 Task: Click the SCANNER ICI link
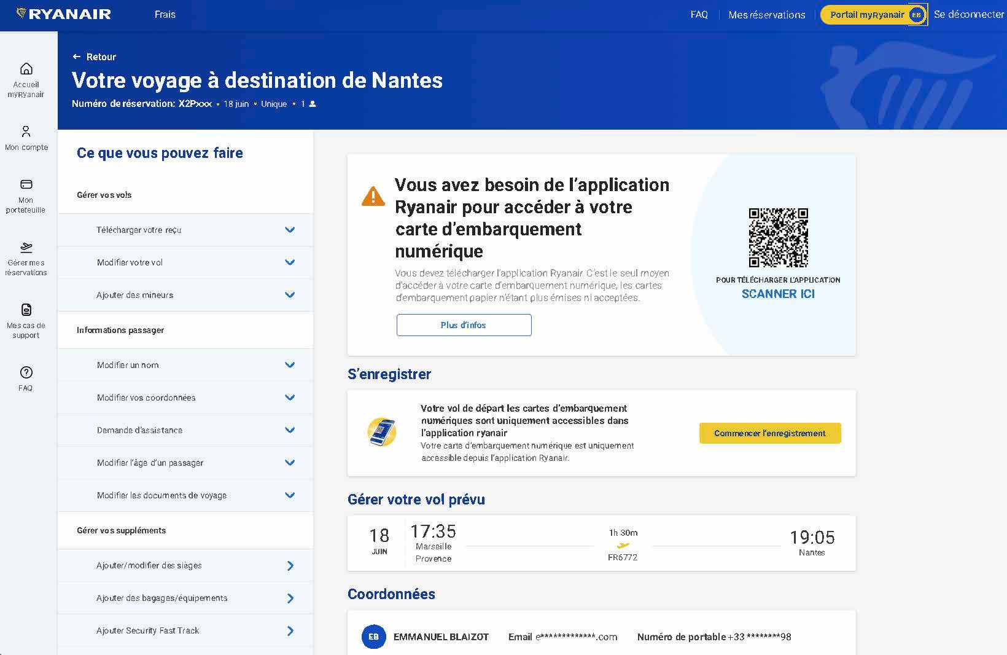[x=778, y=294]
